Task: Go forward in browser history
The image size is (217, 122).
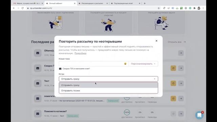Action: [x=18, y=8]
